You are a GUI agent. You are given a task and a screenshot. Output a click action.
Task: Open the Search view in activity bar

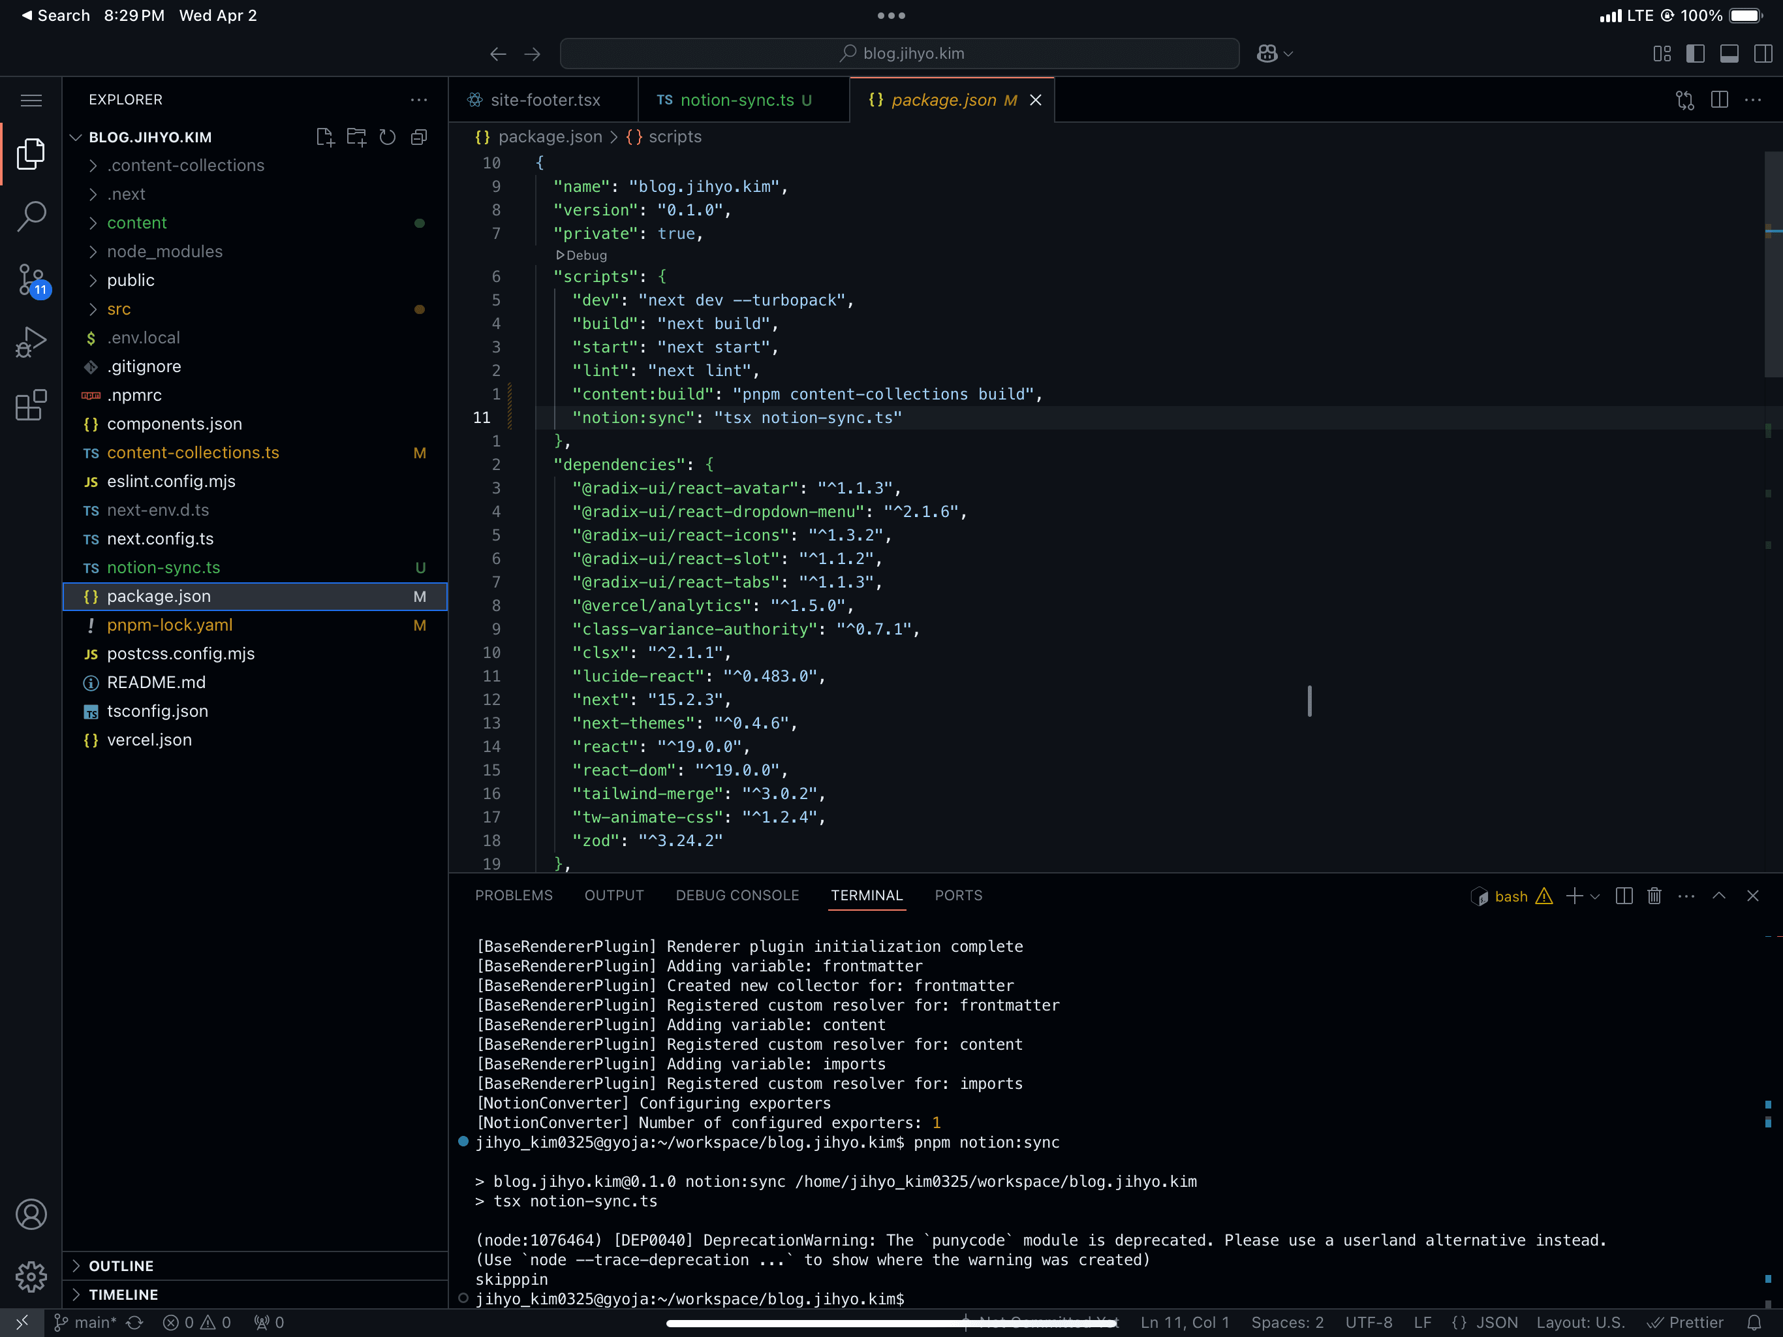(31, 216)
